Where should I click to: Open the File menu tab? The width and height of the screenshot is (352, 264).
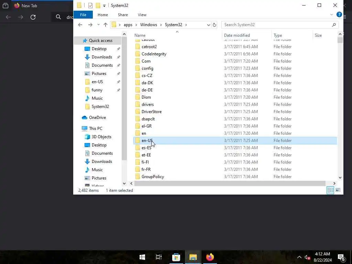[x=83, y=14]
